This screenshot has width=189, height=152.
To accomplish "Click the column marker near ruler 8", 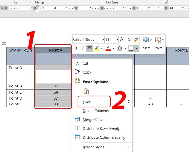I will pyautogui.click(x=102, y=8).
